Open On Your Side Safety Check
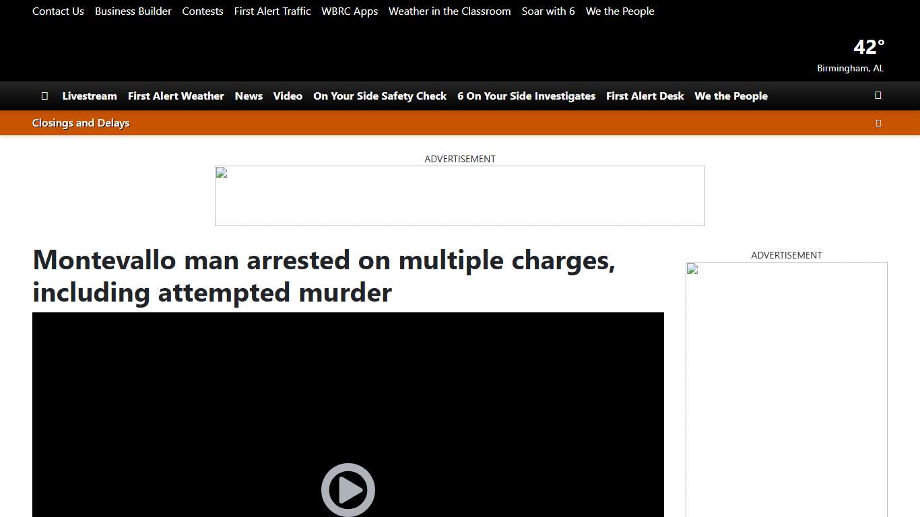 (x=380, y=96)
